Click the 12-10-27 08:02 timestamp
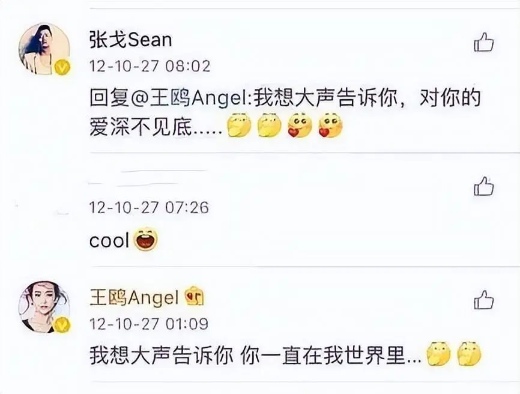Viewport: 520px width, 394px height. pos(150,66)
